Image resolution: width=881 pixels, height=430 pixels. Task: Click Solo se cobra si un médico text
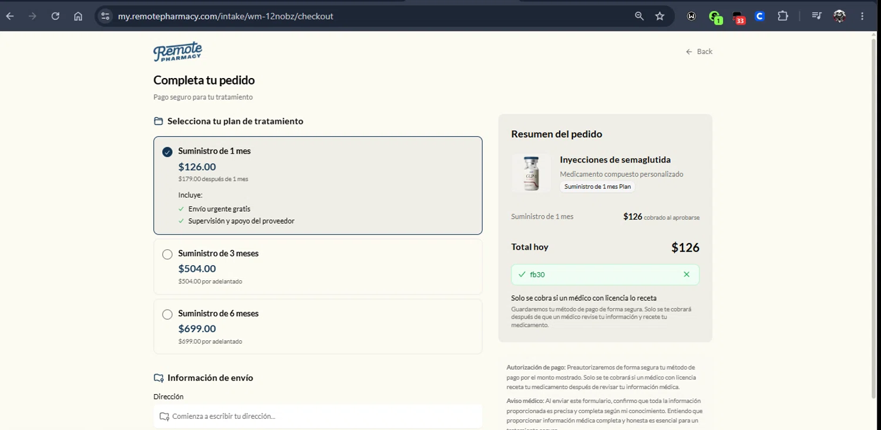tap(584, 298)
